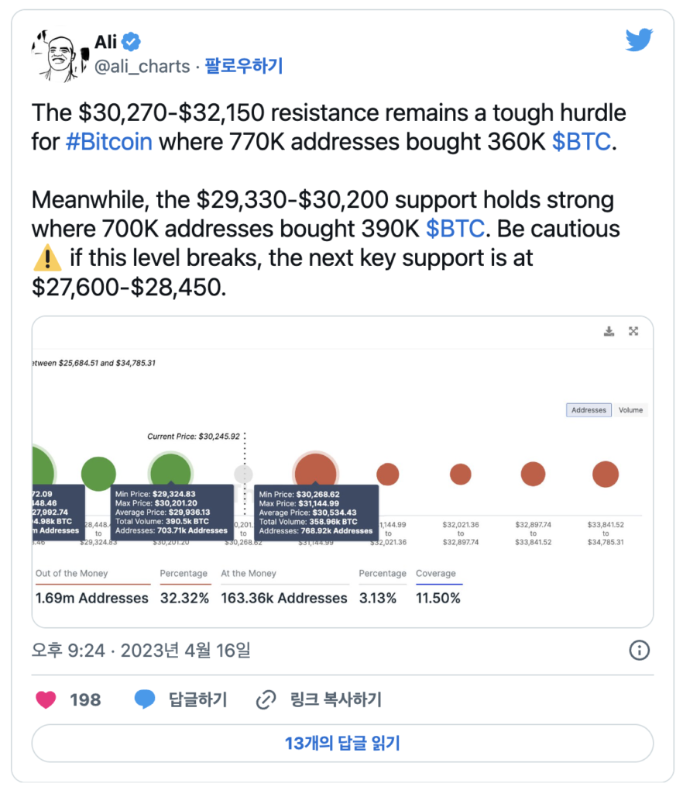Expand chart with the fullscreen icon
Screen dimensions: 683x794
[x=633, y=331]
